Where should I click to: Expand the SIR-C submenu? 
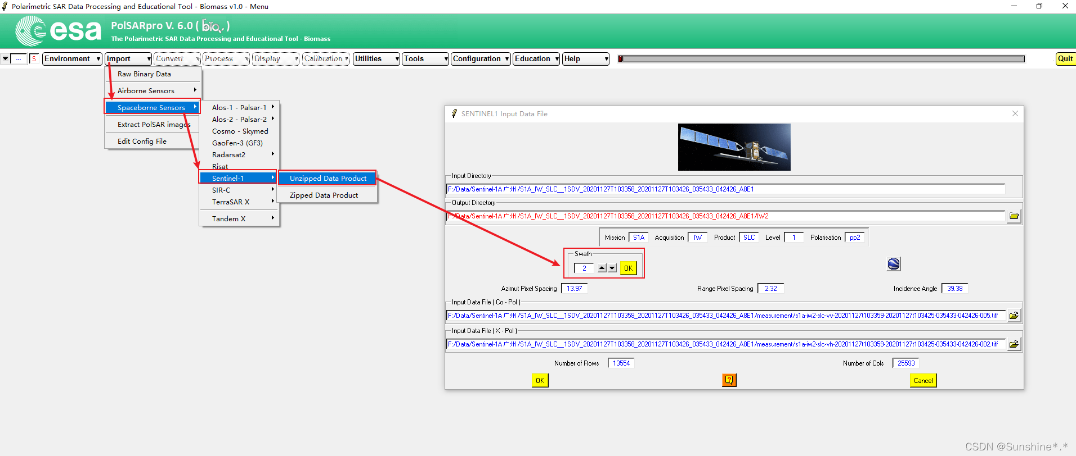click(239, 190)
